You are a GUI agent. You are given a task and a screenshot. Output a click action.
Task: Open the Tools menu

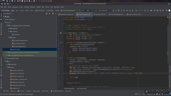(x=47, y=7)
